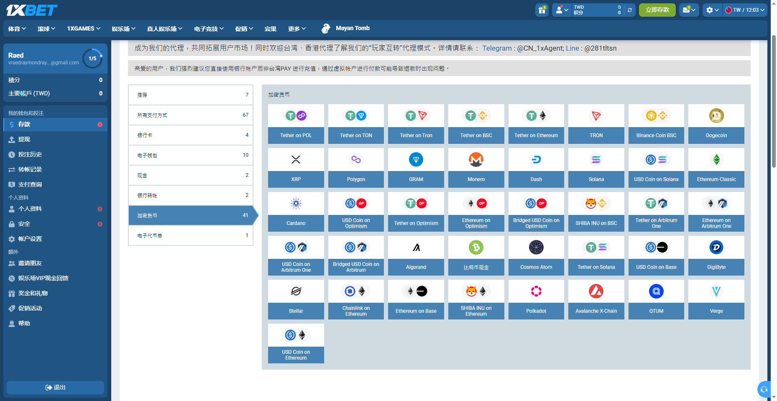Viewport: 777px width, 401px height.
Task: Choose Tether on Tron option
Action: (416, 124)
